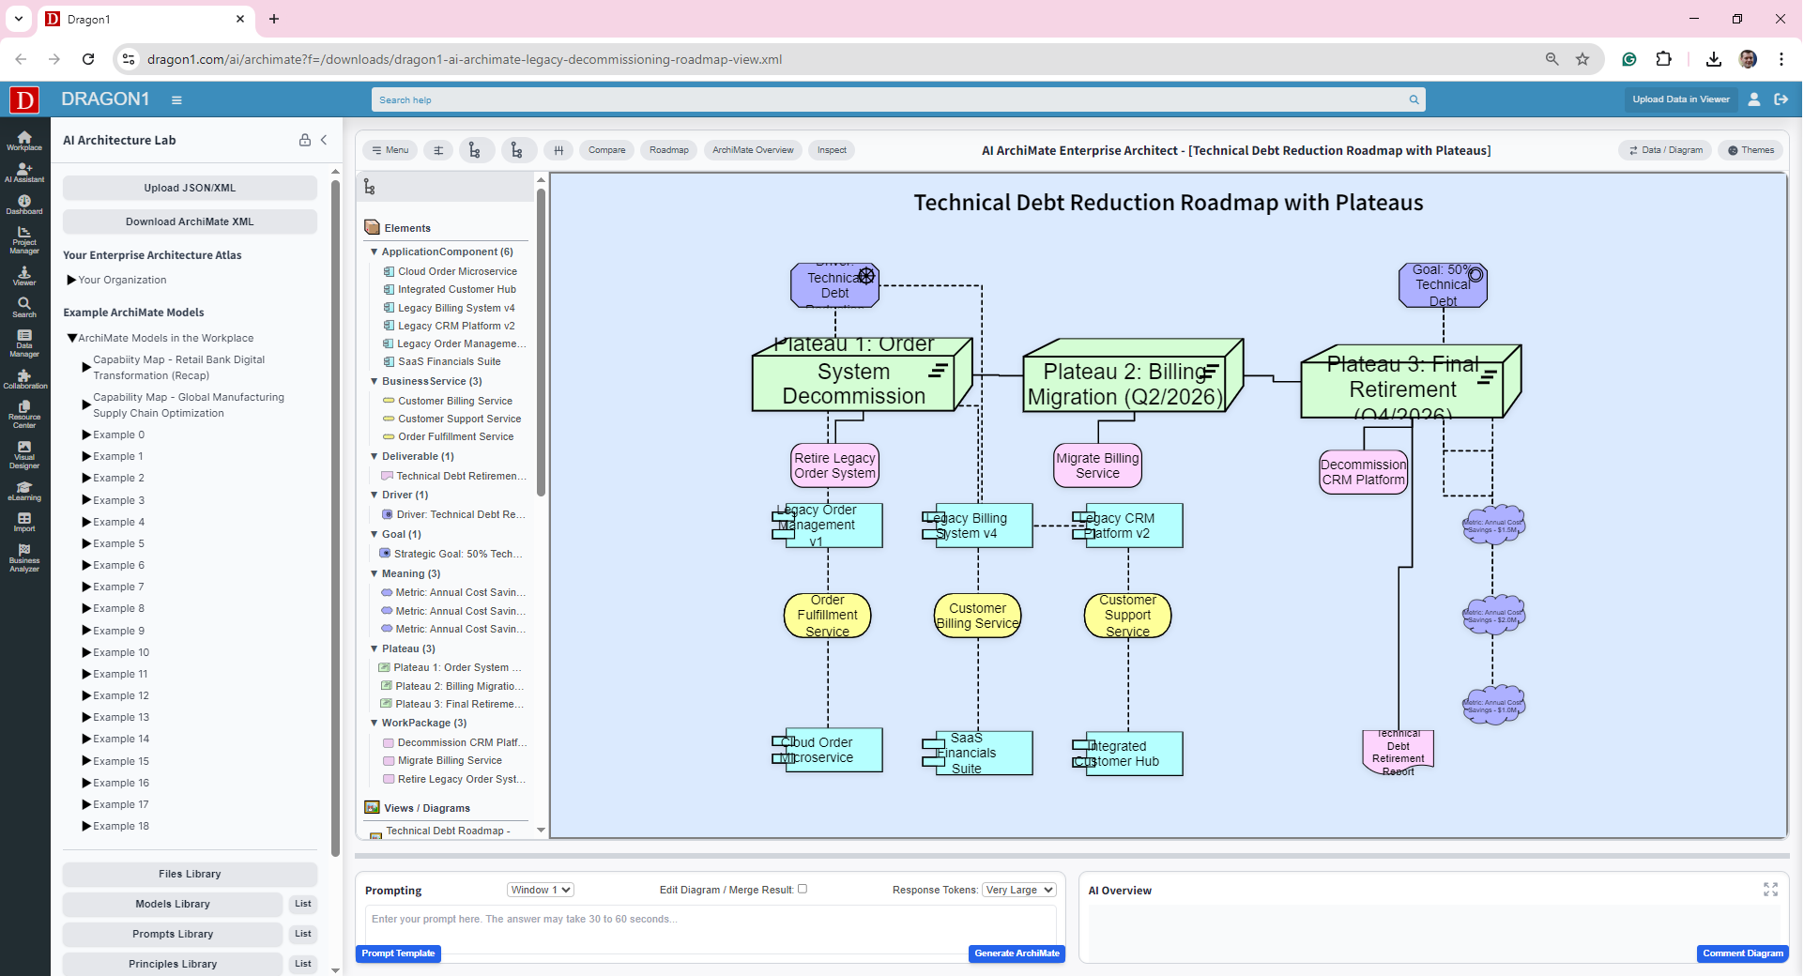Collapse the WorkPackage (3) tree group
1804x976 pixels.
point(375,723)
